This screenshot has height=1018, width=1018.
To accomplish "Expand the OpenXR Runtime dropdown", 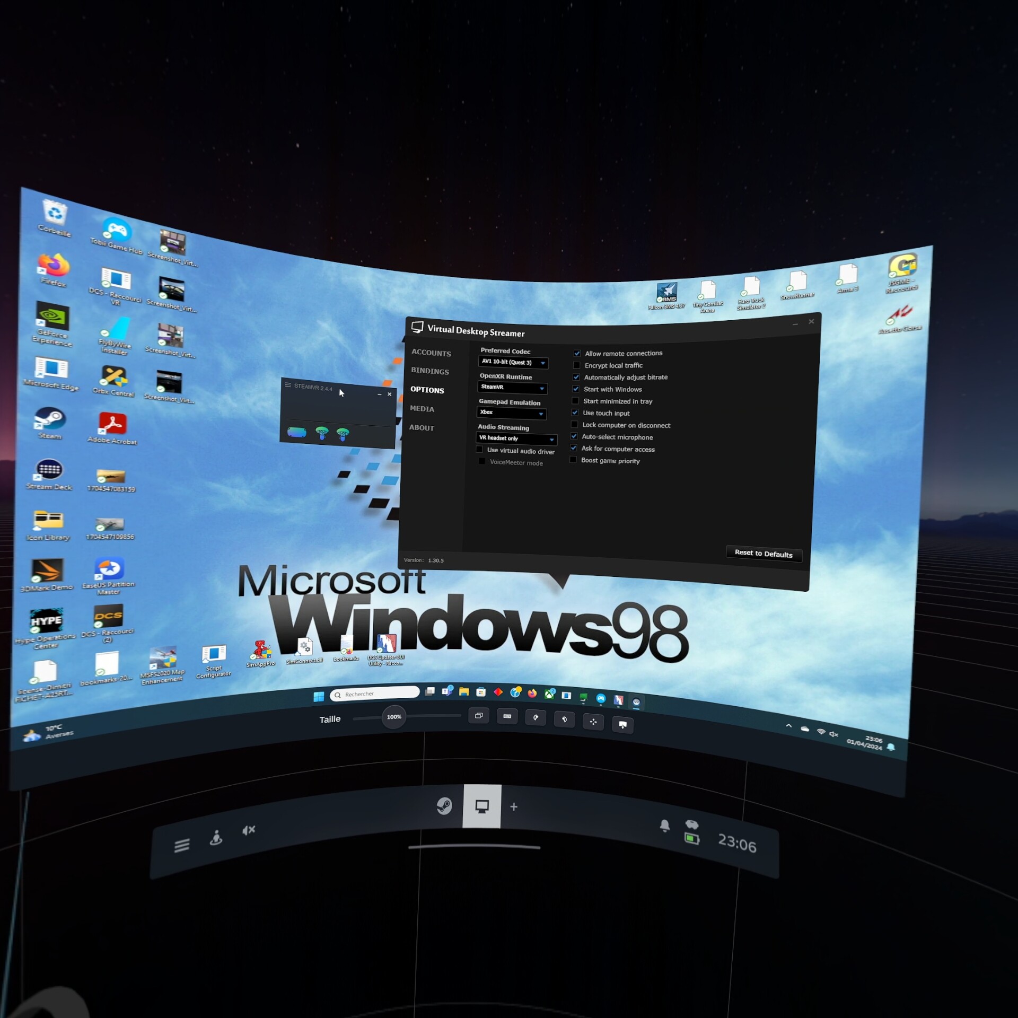I will click(512, 388).
